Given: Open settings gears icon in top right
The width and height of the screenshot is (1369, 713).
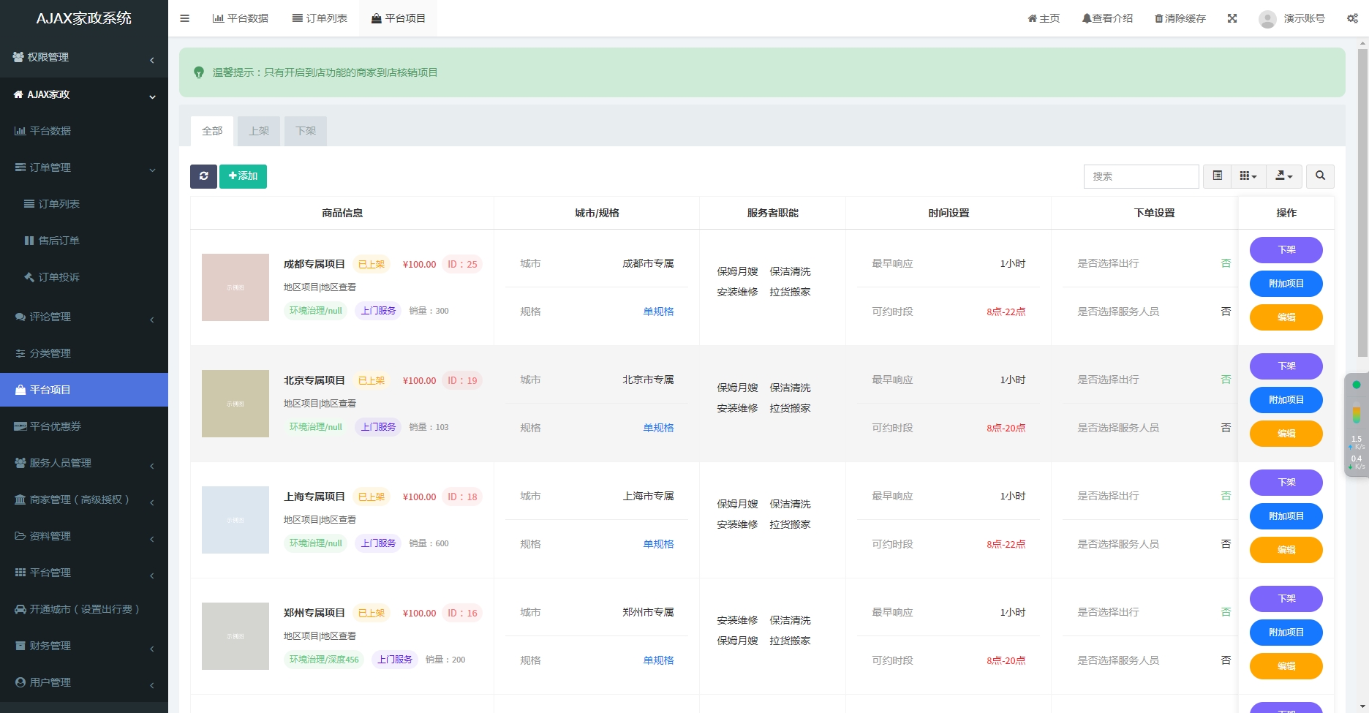Looking at the screenshot, I should [x=1352, y=18].
